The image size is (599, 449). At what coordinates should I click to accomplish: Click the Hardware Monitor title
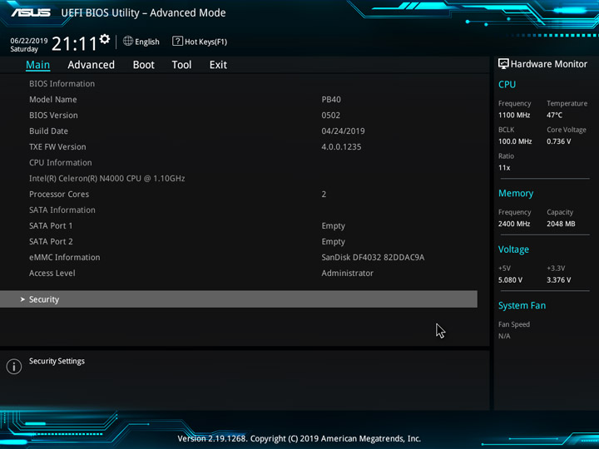(548, 64)
